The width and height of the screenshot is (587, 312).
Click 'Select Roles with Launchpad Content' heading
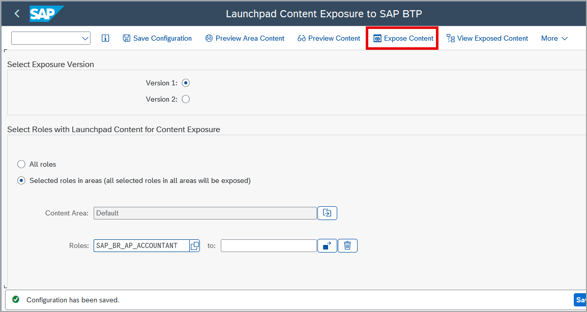click(113, 130)
